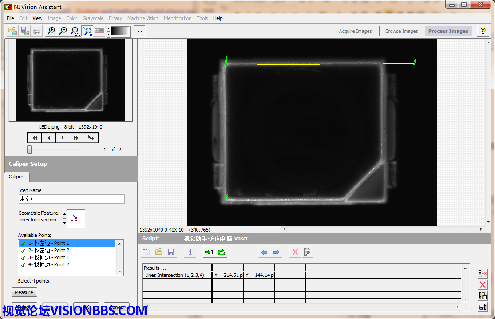Click the grayscale gradient palette swatch
This screenshot has width=495, height=319.
120,31
